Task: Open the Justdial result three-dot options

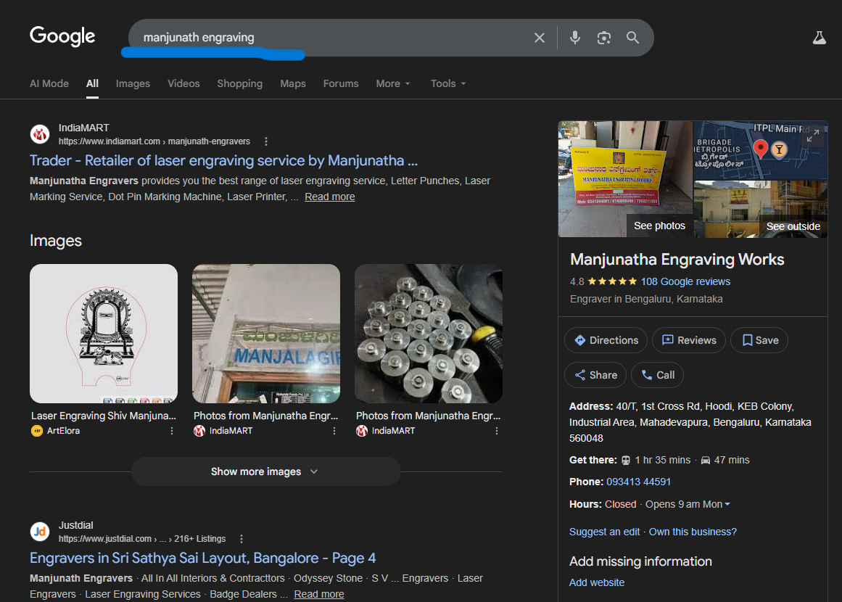Action: pos(242,539)
